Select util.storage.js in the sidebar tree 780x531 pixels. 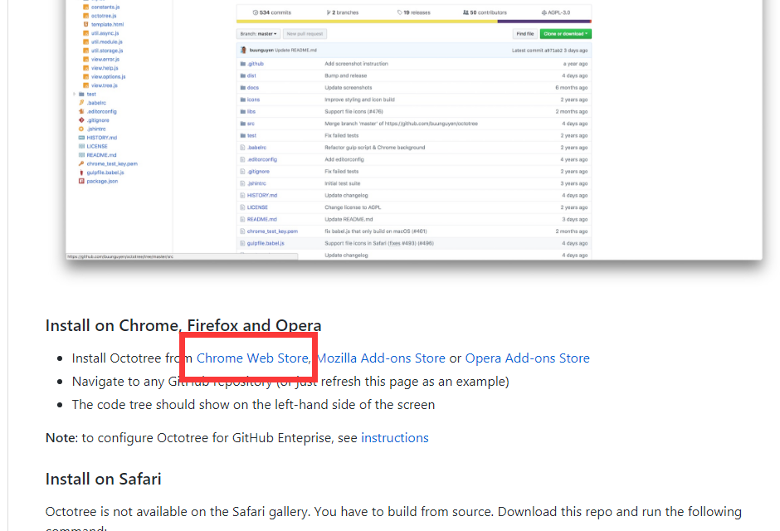(x=107, y=51)
